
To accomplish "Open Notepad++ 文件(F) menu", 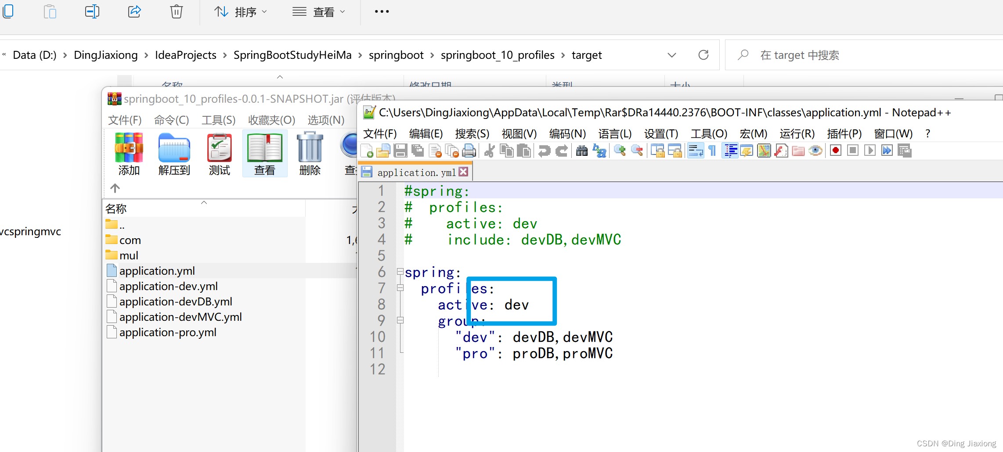I will click(x=380, y=133).
